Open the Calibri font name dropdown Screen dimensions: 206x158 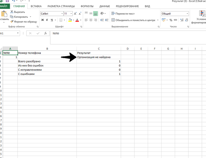62,14
